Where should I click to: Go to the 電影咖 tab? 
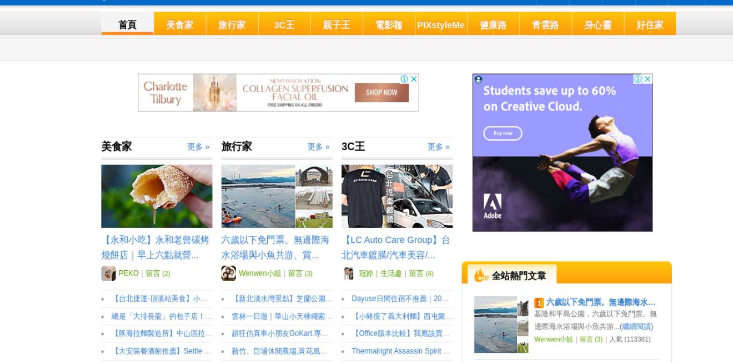pyautogui.click(x=389, y=24)
